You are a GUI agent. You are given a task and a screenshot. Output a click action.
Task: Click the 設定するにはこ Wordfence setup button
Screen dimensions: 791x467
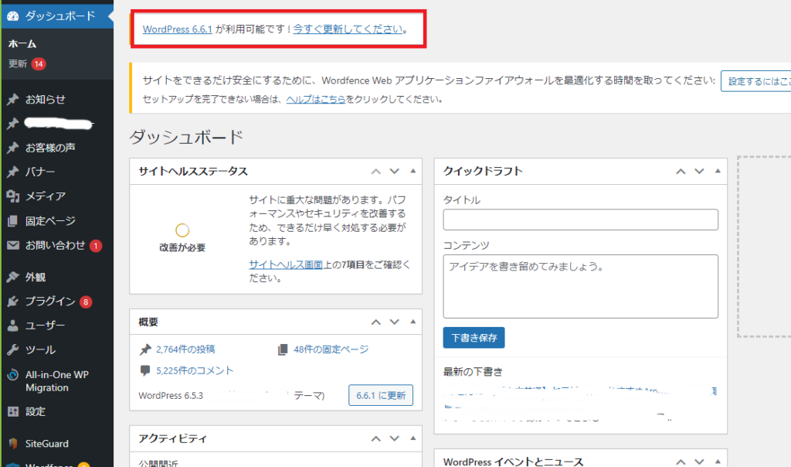click(756, 81)
